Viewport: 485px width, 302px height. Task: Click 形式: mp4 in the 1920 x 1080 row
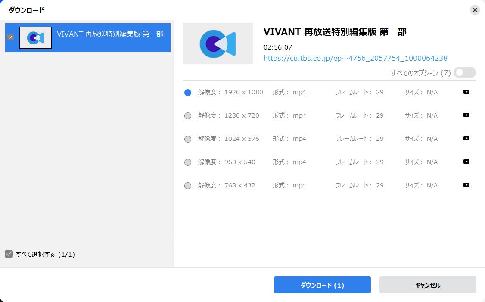coord(289,92)
